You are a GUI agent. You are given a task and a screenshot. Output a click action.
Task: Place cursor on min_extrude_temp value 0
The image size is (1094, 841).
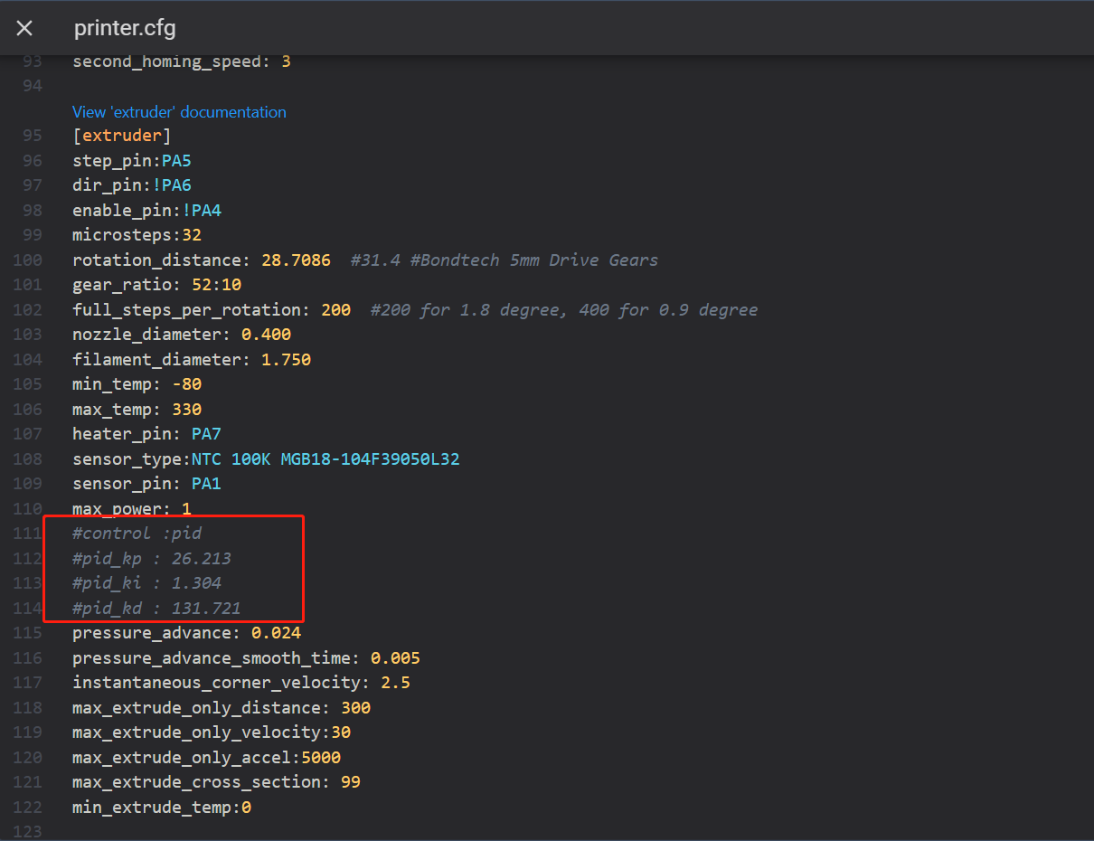click(246, 807)
